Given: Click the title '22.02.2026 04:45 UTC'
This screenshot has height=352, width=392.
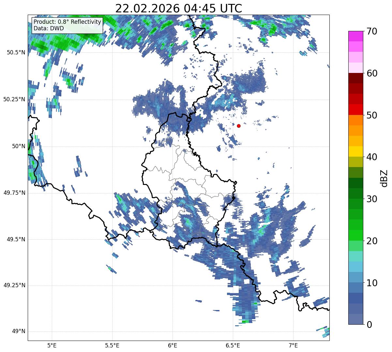Looking at the screenshot, I should coord(179,8).
